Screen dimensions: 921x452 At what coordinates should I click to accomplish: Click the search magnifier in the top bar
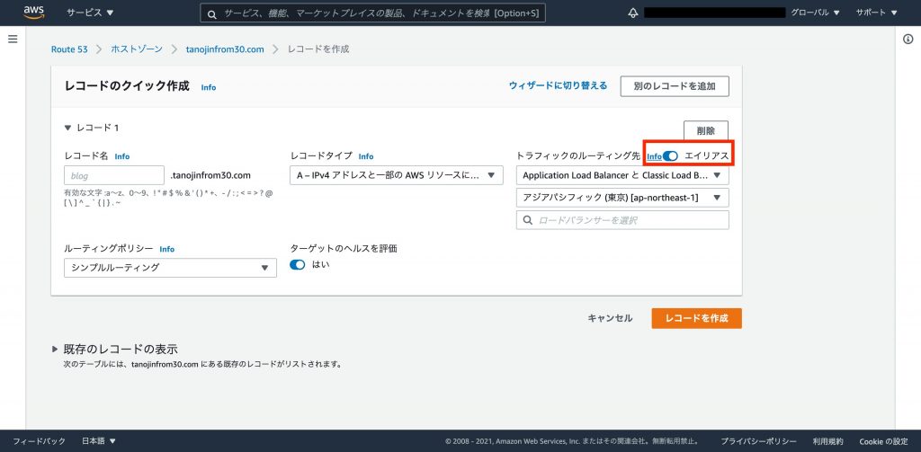coord(212,13)
